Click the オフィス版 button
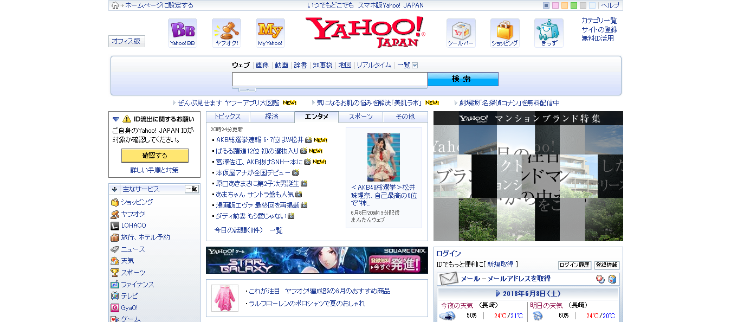Screen dimensions: 731x322 [127, 41]
